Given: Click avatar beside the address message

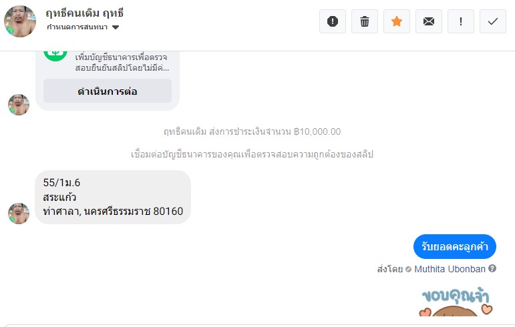Looking at the screenshot, I should tap(19, 213).
